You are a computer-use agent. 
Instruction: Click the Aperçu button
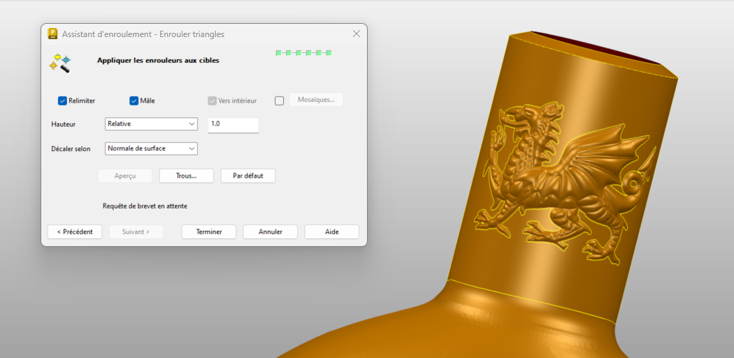pos(125,176)
